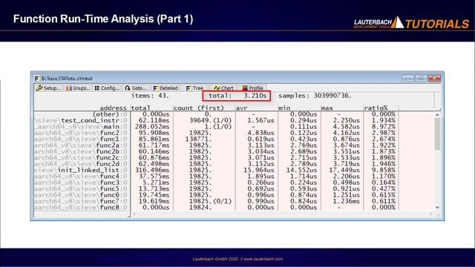Select the func2c row

pos(215,158)
